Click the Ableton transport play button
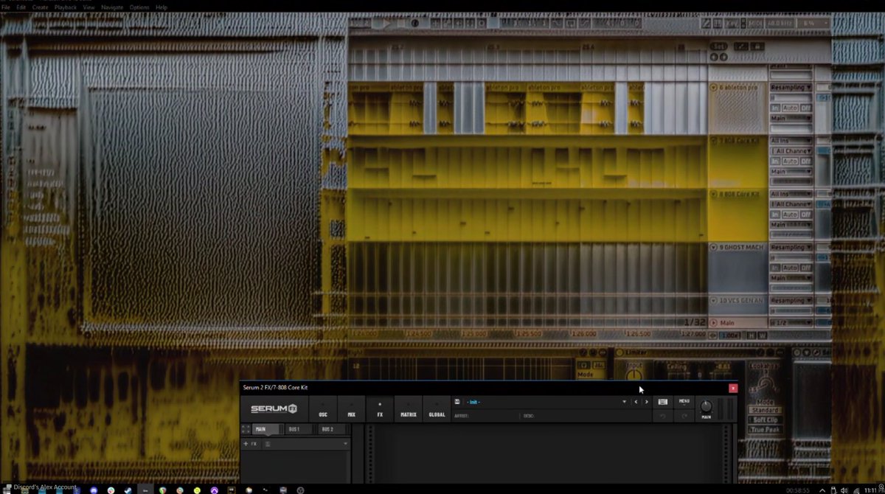This screenshot has width=885, height=494. 387,24
